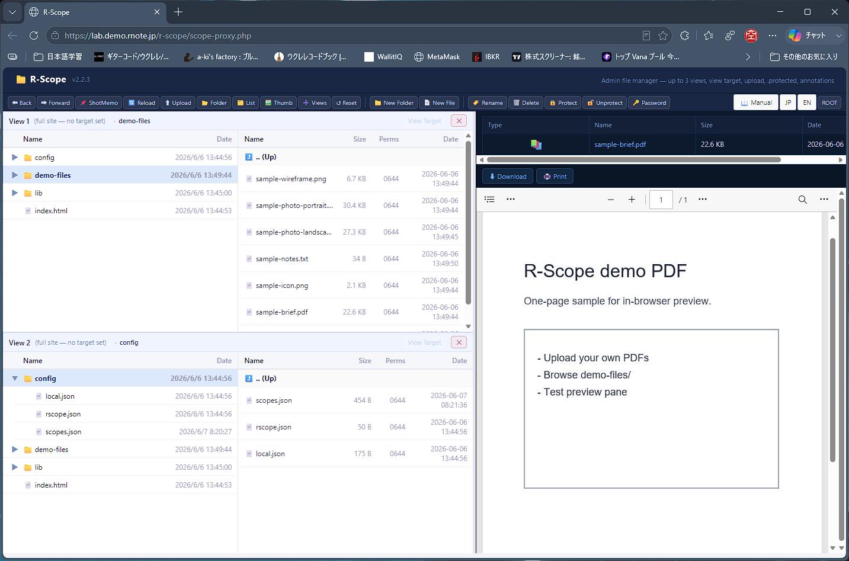Click the Rename button

tap(488, 102)
